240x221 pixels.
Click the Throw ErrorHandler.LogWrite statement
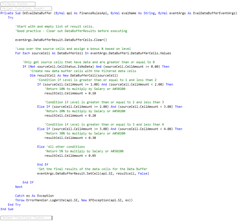74,200
